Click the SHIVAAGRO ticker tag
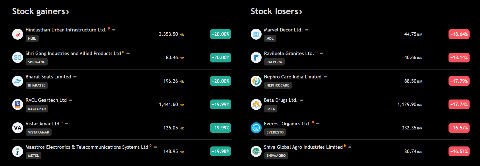 coord(276,156)
